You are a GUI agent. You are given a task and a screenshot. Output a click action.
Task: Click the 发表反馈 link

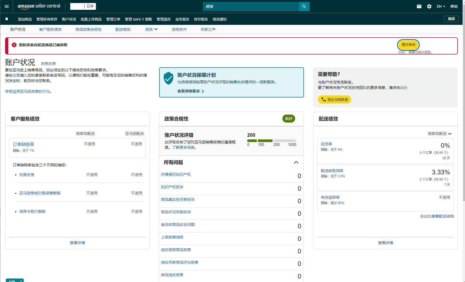[48, 64]
